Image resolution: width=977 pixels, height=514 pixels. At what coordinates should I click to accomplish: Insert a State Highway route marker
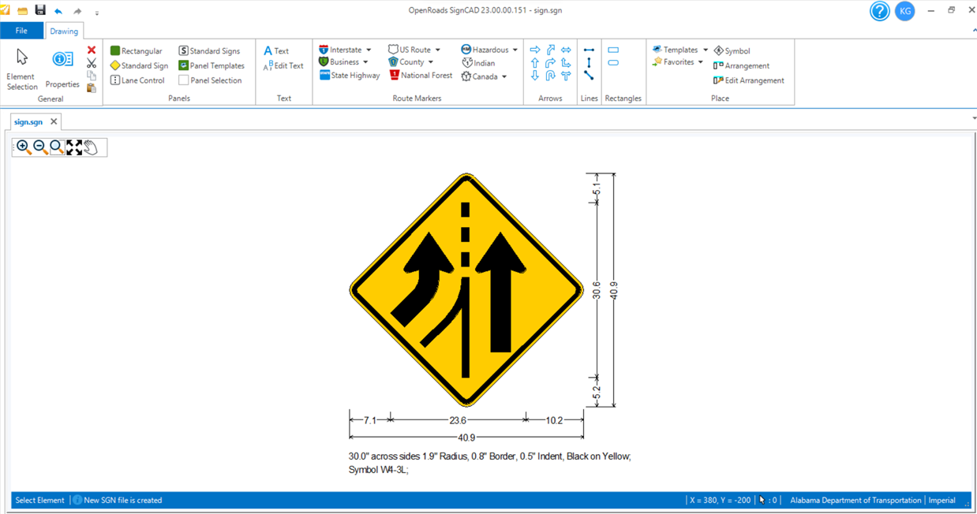coord(350,76)
